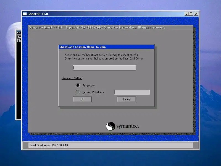This screenshot has width=221, height=166.
Task: Select the Server IP Address radio button
Action: (78, 92)
